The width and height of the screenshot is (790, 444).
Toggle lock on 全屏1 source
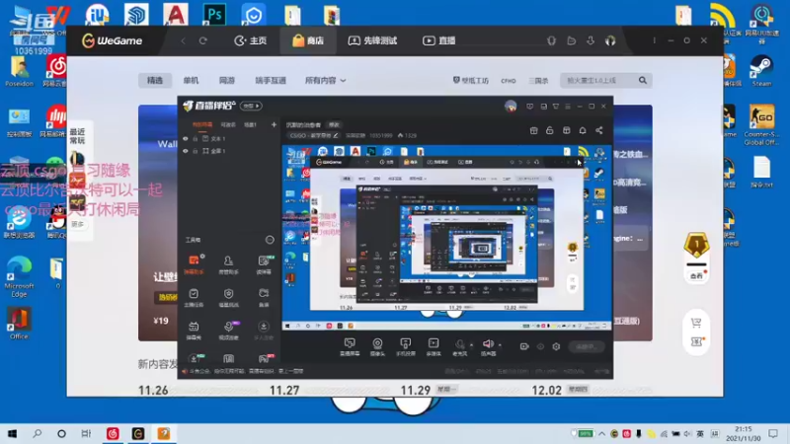click(195, 151)
